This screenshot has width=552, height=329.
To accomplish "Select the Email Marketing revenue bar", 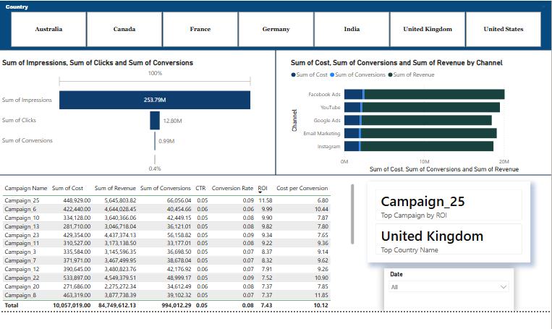I will (429, 133).
